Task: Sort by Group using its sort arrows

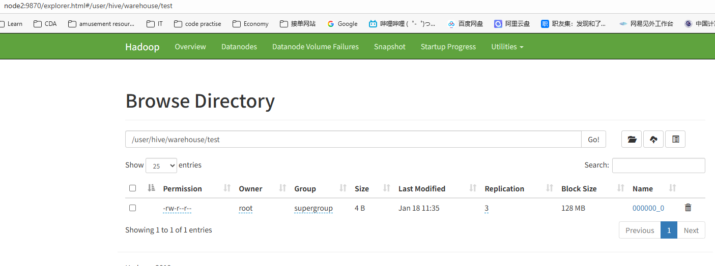Action: 343,188
